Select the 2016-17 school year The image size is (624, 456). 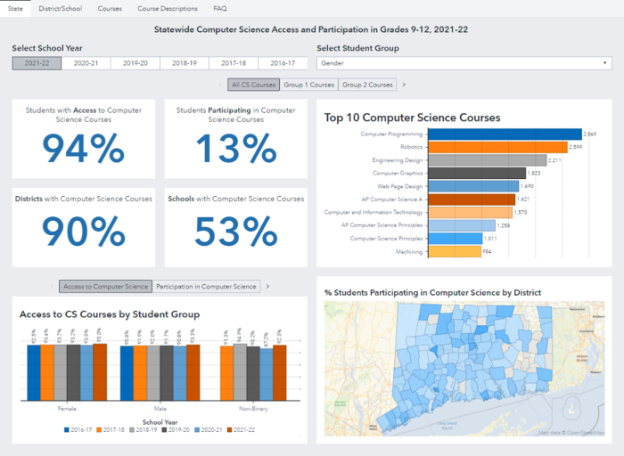pos(283,63)
